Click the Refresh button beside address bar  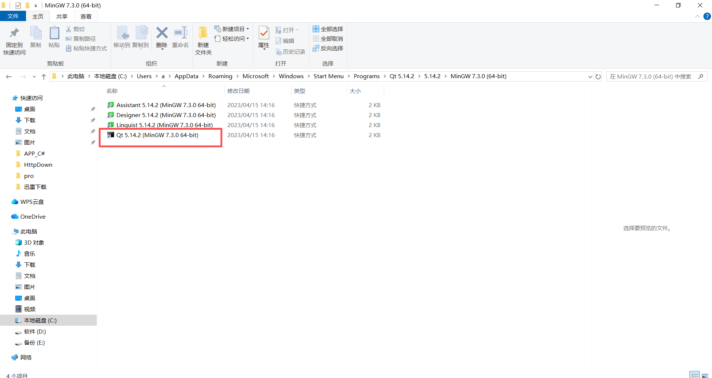[x=598, y=76]
